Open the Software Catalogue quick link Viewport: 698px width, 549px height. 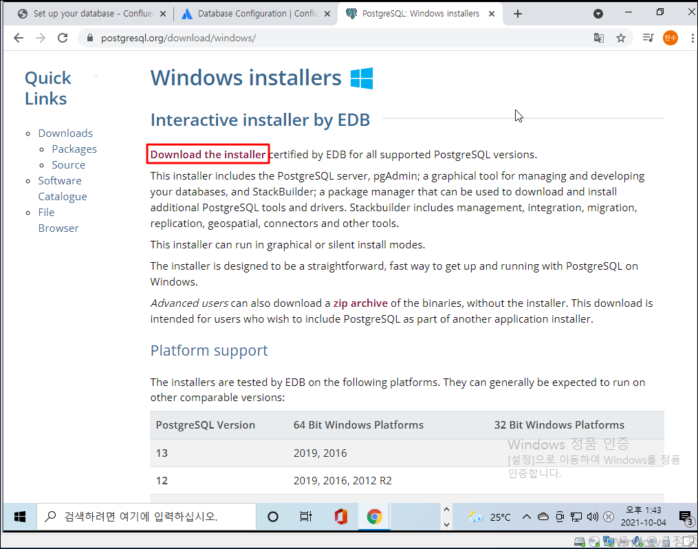click(x=63, y=189)
